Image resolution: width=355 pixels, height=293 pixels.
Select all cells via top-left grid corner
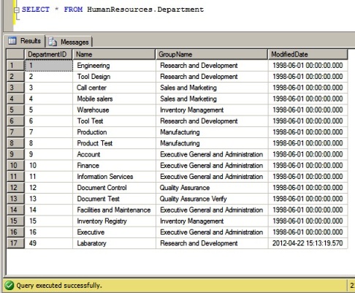(x=15, y=54)
